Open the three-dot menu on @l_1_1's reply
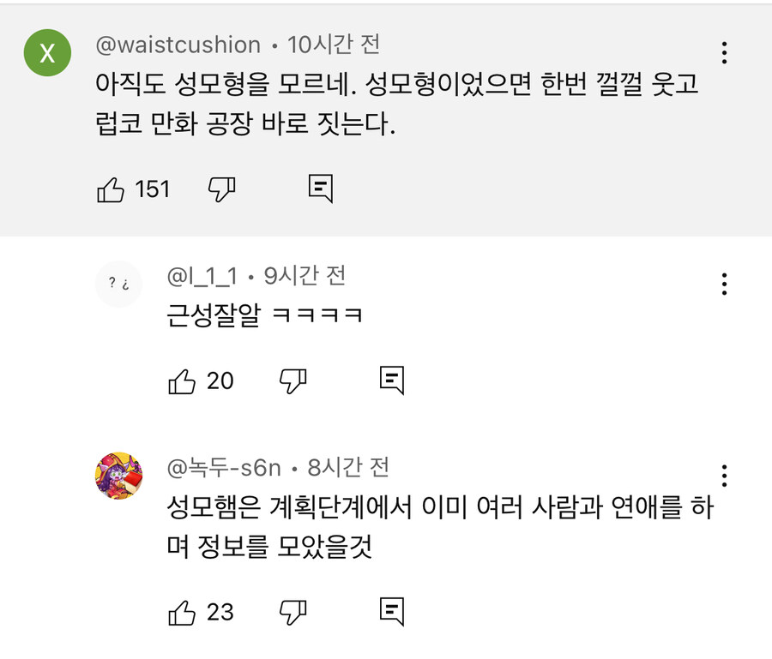The image size is (772, 659). (725, 283)
